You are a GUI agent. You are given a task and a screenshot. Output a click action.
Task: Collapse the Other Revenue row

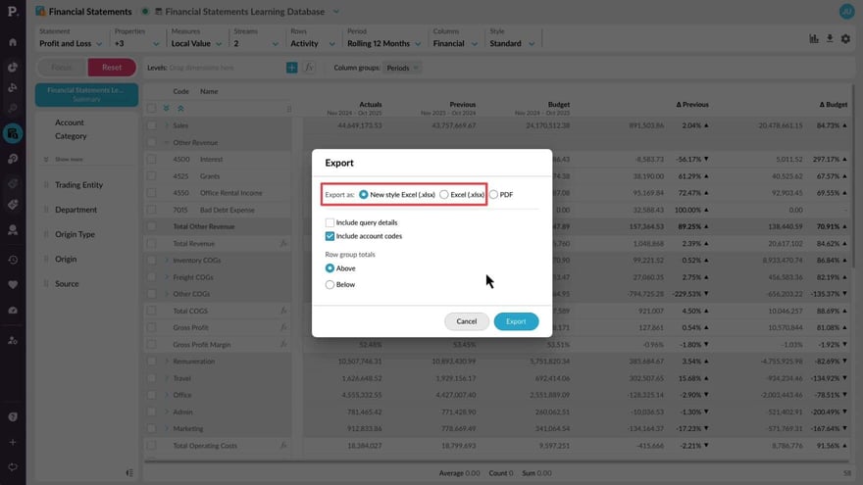[x=167, y=142]
